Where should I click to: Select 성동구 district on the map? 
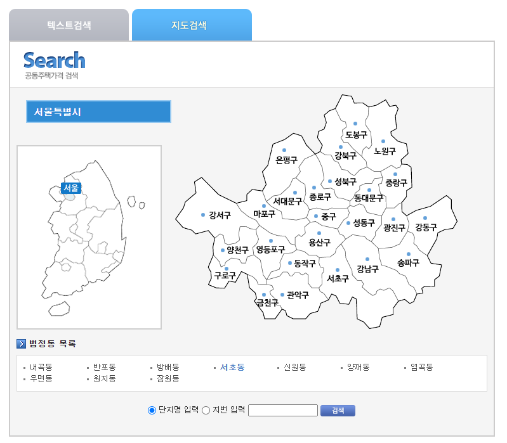tap(364, 223)
